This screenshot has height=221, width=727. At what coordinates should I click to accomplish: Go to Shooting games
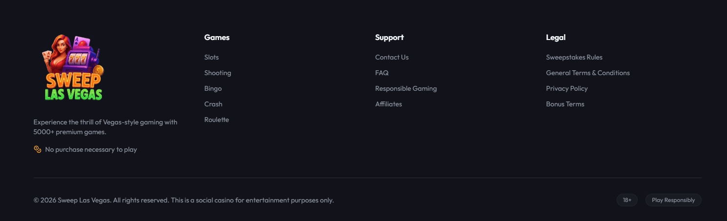coord(218,73)
